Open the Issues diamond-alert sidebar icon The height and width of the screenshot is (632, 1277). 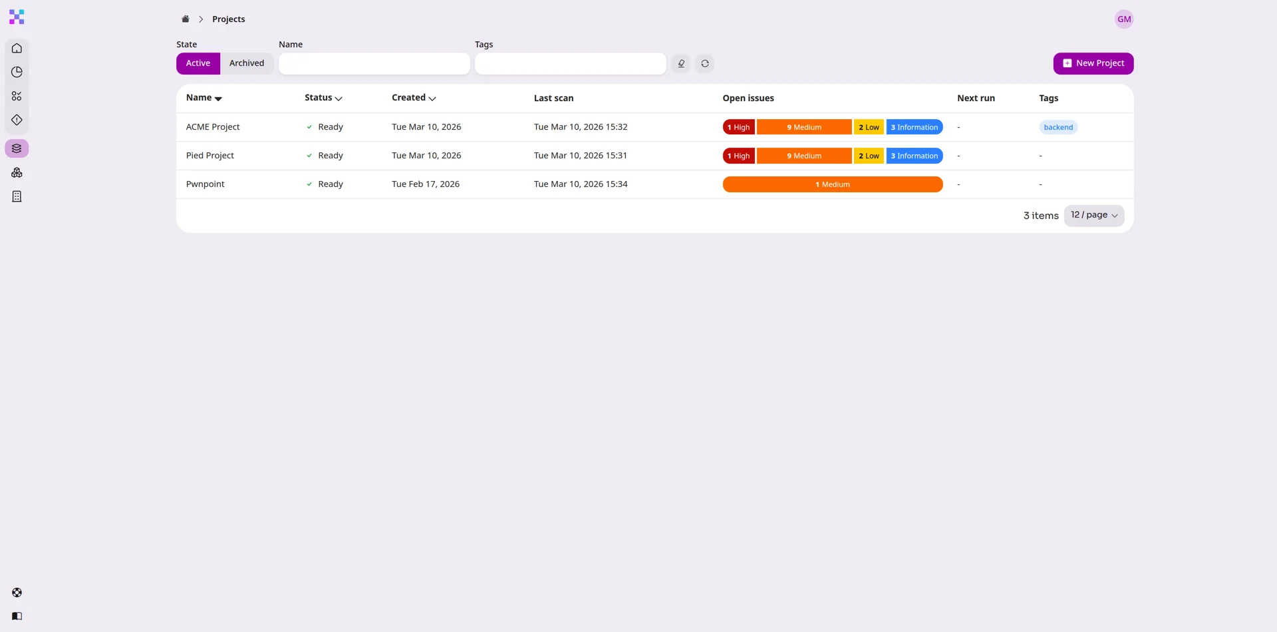[17, 120]
